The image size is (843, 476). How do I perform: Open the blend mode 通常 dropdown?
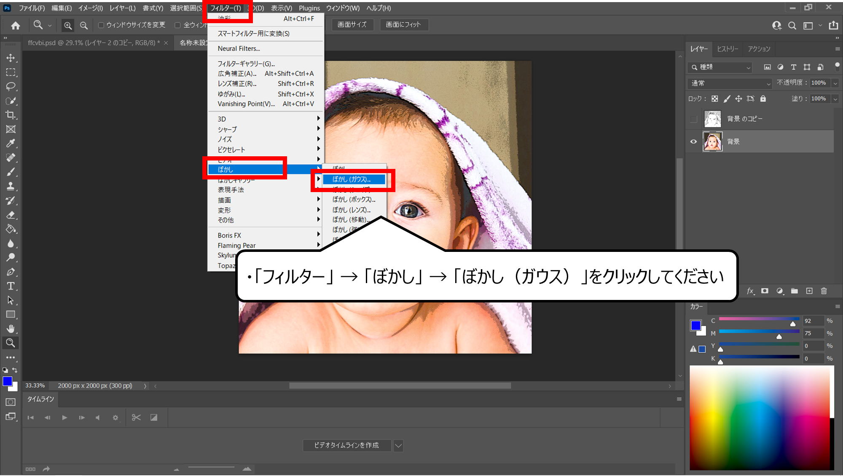[730, 83]
